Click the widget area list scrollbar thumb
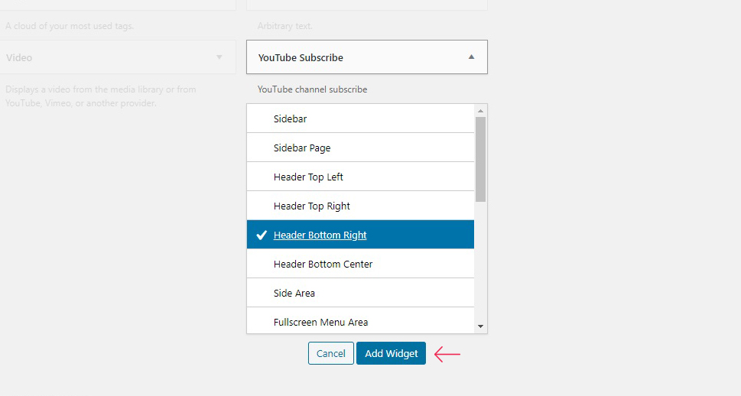Screen dimensions: 741x396 pyautogui.click(x=480, y=159)
